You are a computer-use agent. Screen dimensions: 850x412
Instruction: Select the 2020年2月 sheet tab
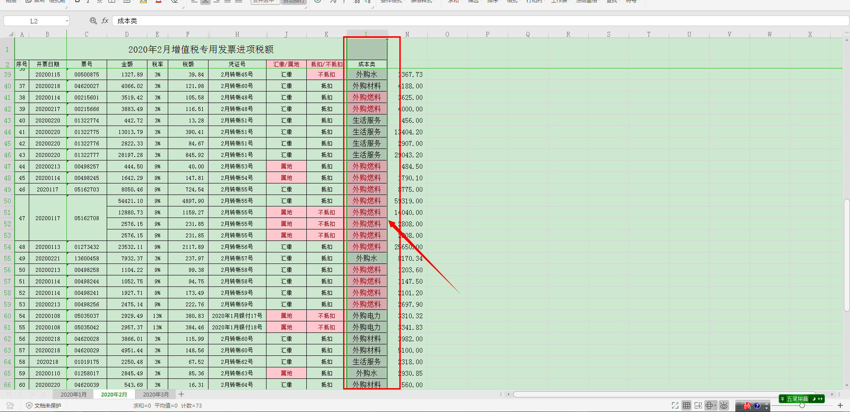pyautogui.click(x=114, y=394)
